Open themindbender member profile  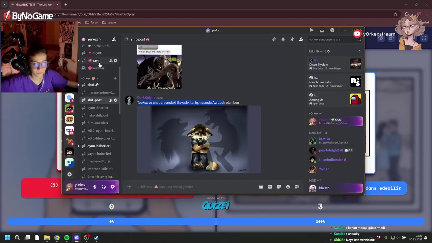pyautogui.click(x=336, y=160)
